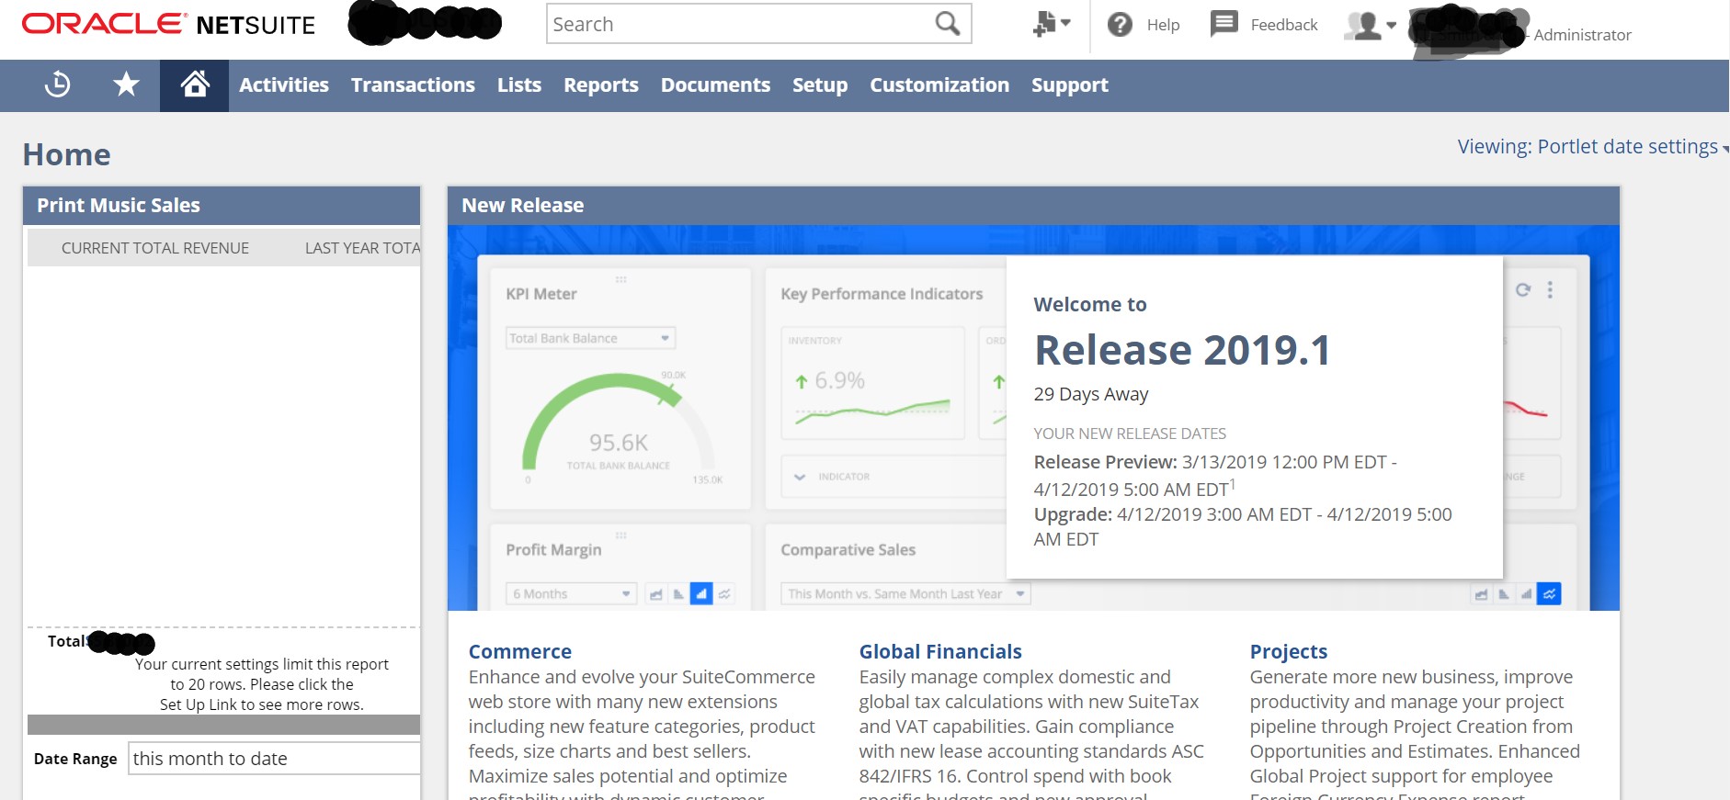The height and width of the screenshot is (800, 1730).
Task: Open the Create New plus icon menu
Action: pos(1051,24)
